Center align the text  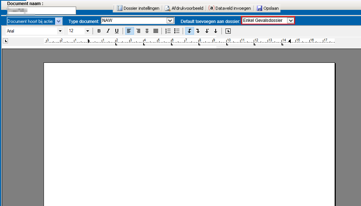pos(147,31)
